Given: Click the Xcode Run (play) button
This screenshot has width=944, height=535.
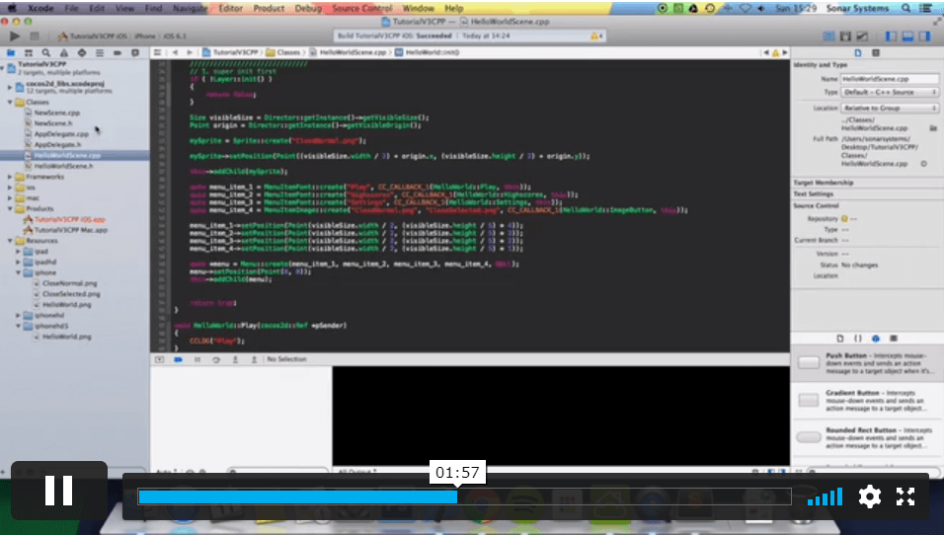Looking at the screenshot, I should (x=15, y=37).
